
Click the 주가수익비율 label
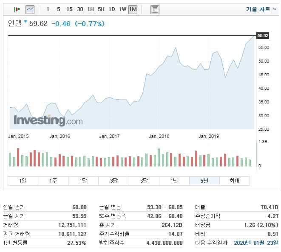(114, 234)
